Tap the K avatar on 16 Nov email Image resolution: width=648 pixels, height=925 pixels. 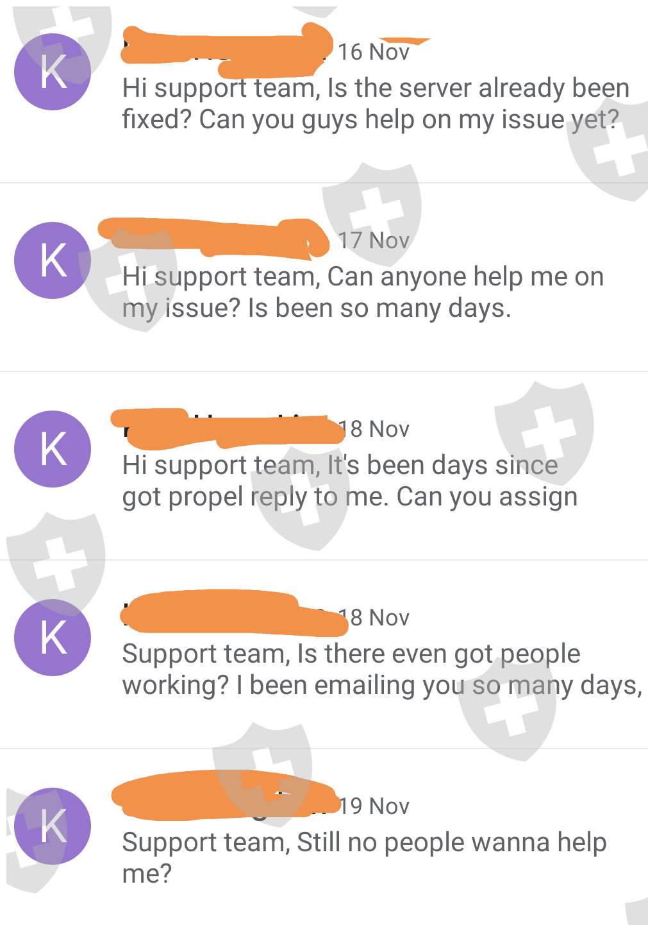(x=53, y=72)
